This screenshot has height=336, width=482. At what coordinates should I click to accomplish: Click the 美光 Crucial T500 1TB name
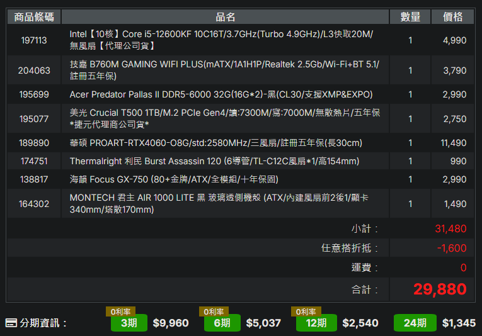[225, 119]
